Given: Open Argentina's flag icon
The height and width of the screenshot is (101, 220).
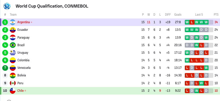Looking at the screenshot, I should coord(13,22).
